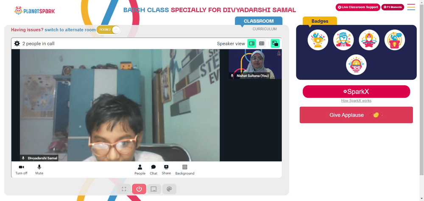The image size is (424, 201).
Task: Open the How SparkX works link
Action: tap(356, 101)
